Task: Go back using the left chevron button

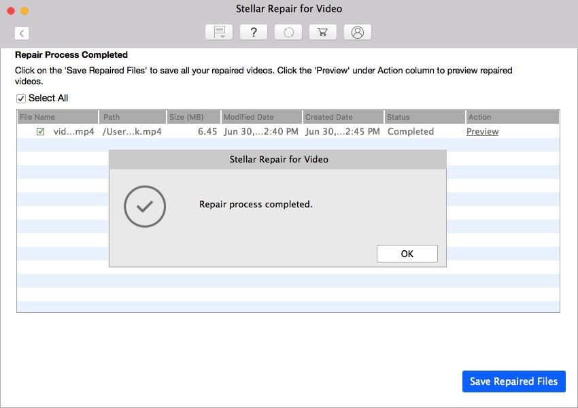Action: (22, 33)
